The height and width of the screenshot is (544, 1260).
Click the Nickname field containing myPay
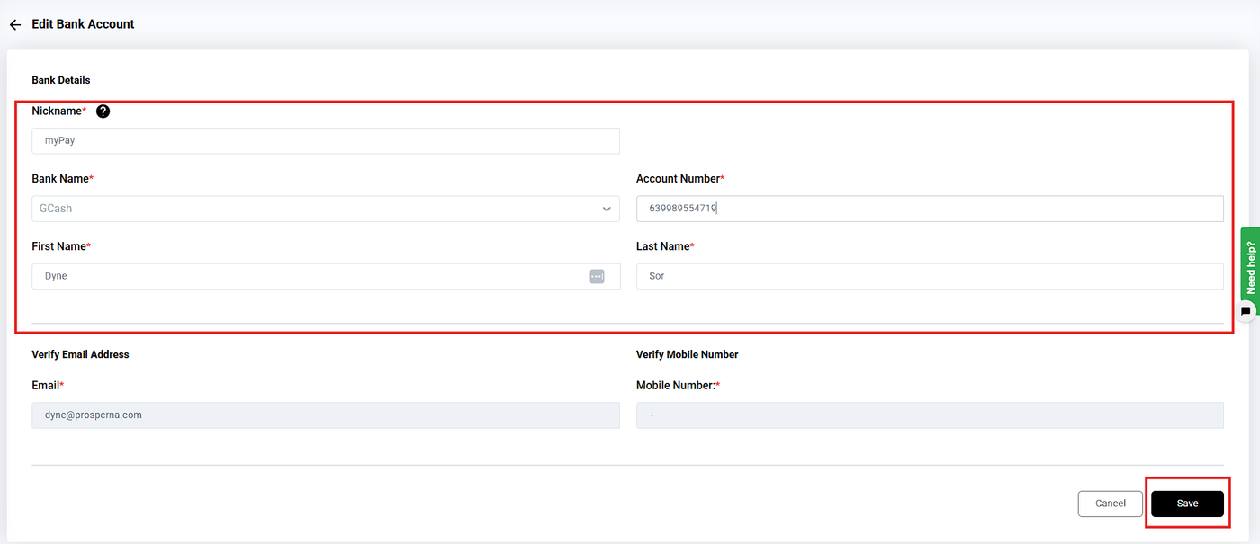325,141
